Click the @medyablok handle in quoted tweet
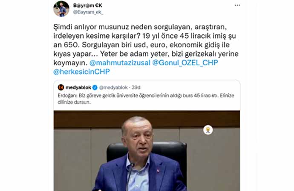The image size is (294, 191). [113, 87]
